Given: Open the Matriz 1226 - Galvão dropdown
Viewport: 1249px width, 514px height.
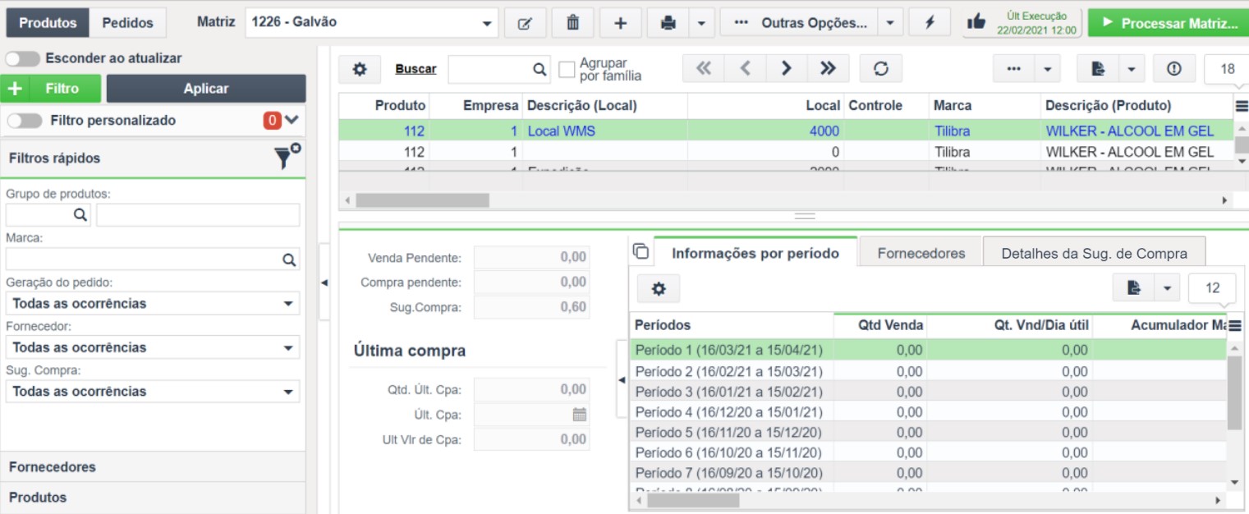Looking at the screenshot, I should coord(372,23).
